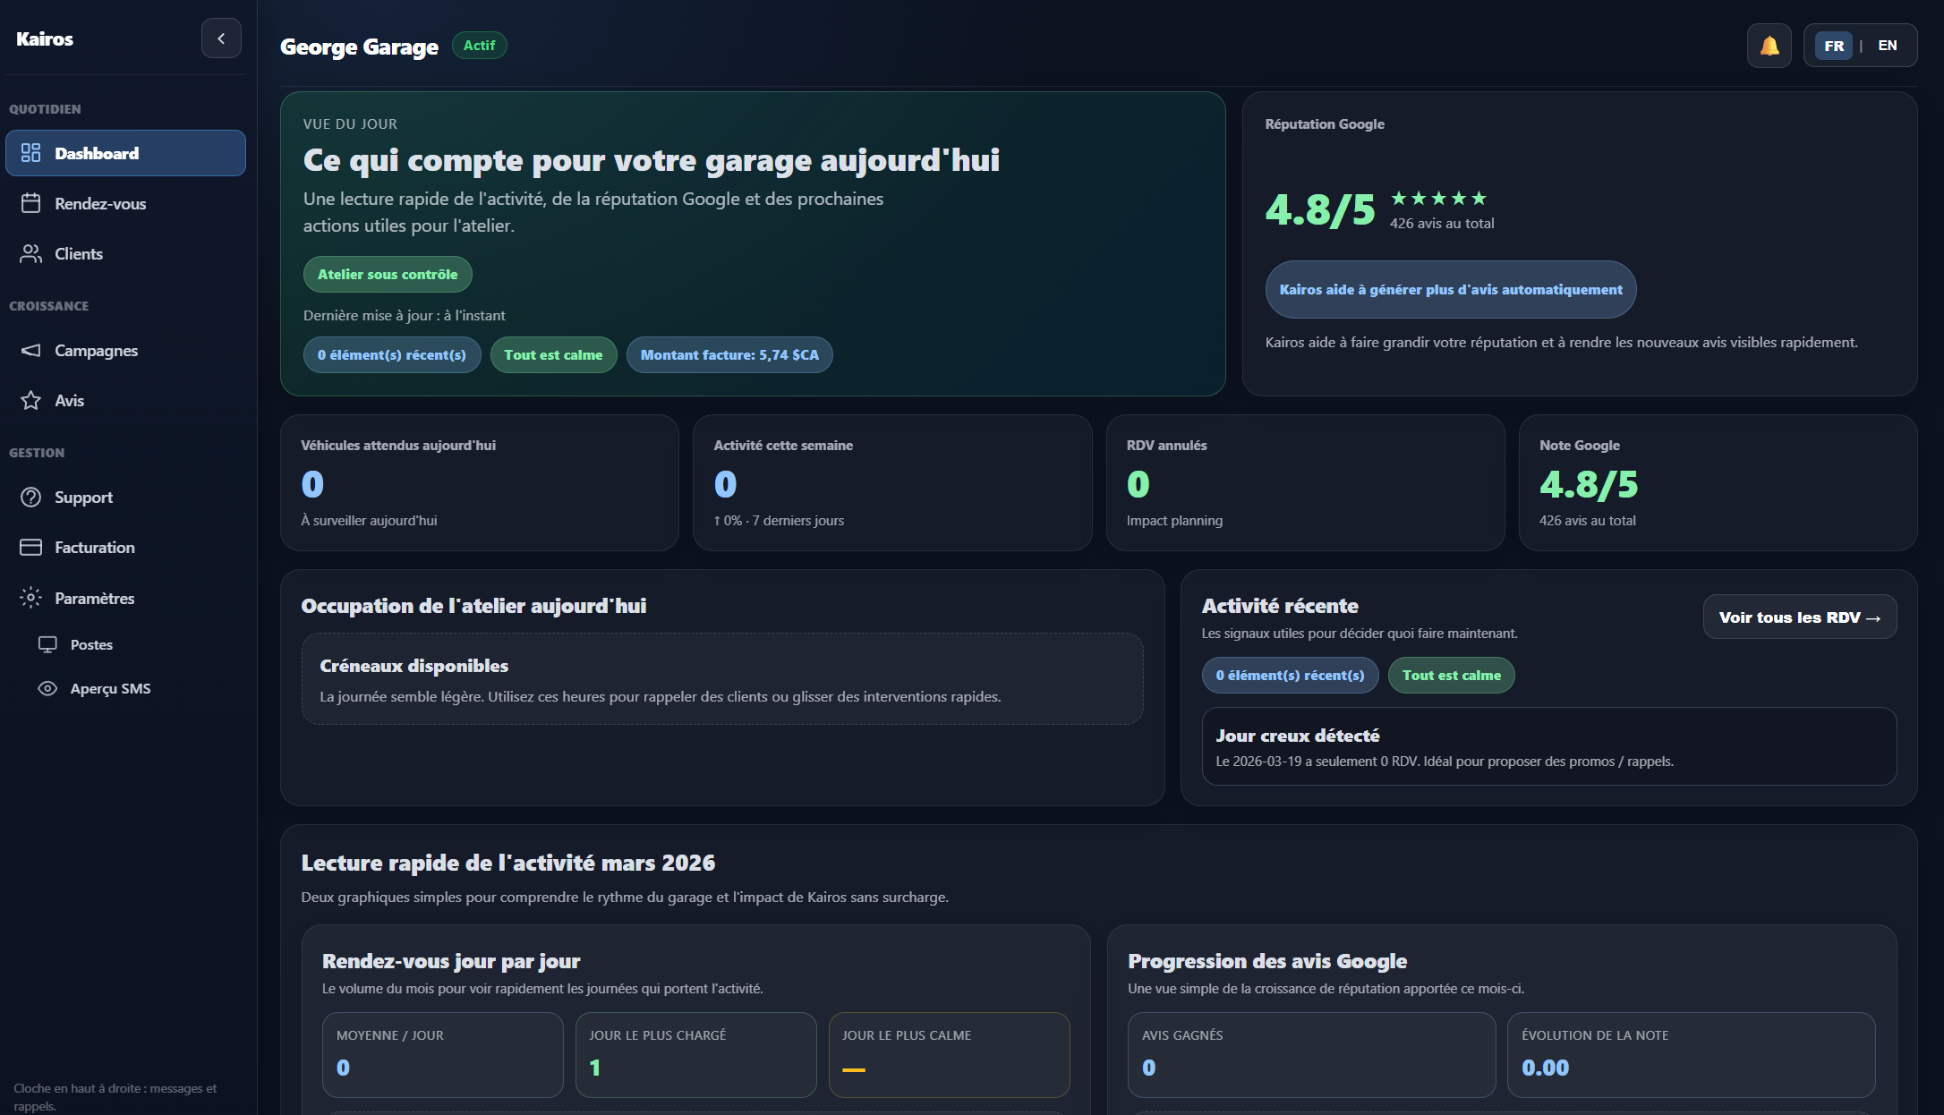Select the Dashboard grid icon in sidebar
The width and height of the screenshot is (1944, 1115).
(30, 153)
